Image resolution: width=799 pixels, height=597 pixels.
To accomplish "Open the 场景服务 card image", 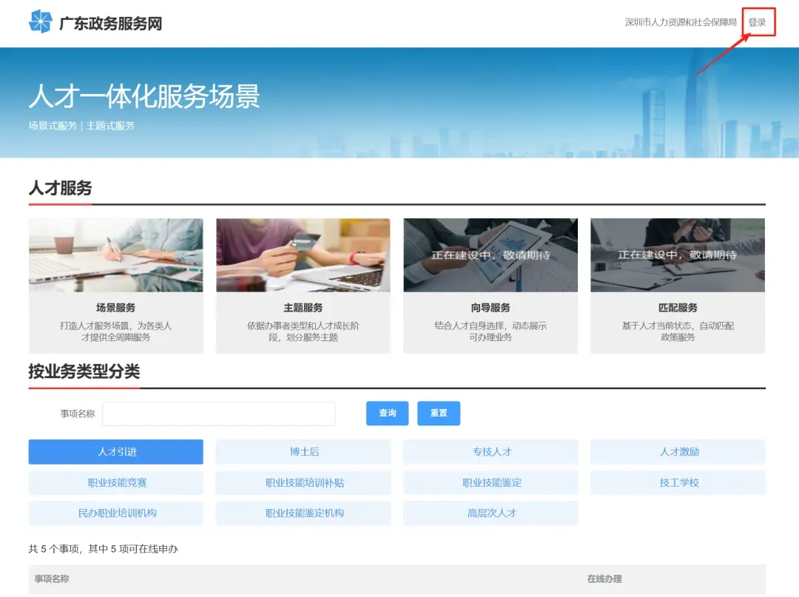I will pyautogui.click(x=115, y=255).
